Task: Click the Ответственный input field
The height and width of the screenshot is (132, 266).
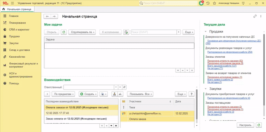Action: pos(88,87)
